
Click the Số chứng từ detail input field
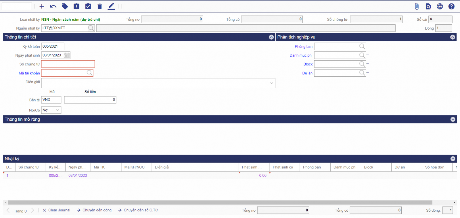tap(68, 64)
